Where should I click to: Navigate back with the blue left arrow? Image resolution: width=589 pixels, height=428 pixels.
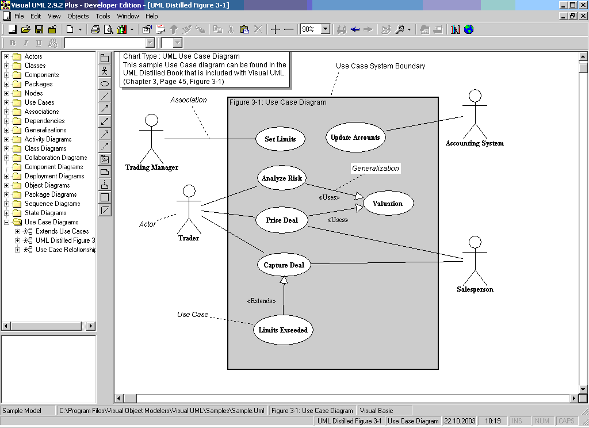pos(354,29)
